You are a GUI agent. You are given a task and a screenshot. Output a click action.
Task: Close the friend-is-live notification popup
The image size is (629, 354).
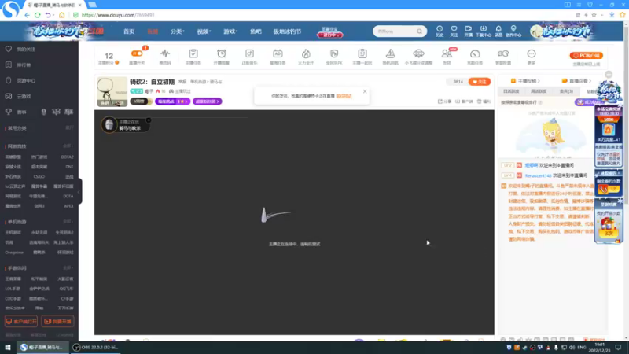point(365,91)
